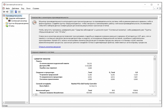Open the Справка menu

[36, 8]
